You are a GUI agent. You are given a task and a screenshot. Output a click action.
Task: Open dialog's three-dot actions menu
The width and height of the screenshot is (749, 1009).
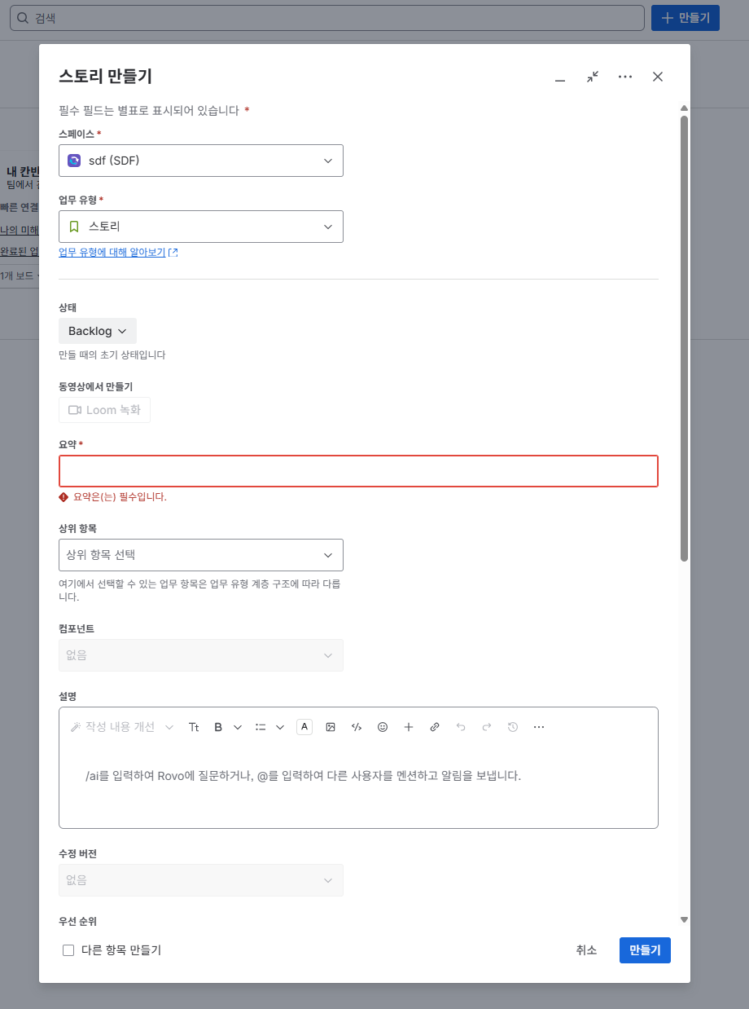pyautogui.click(x=625, y=77)
